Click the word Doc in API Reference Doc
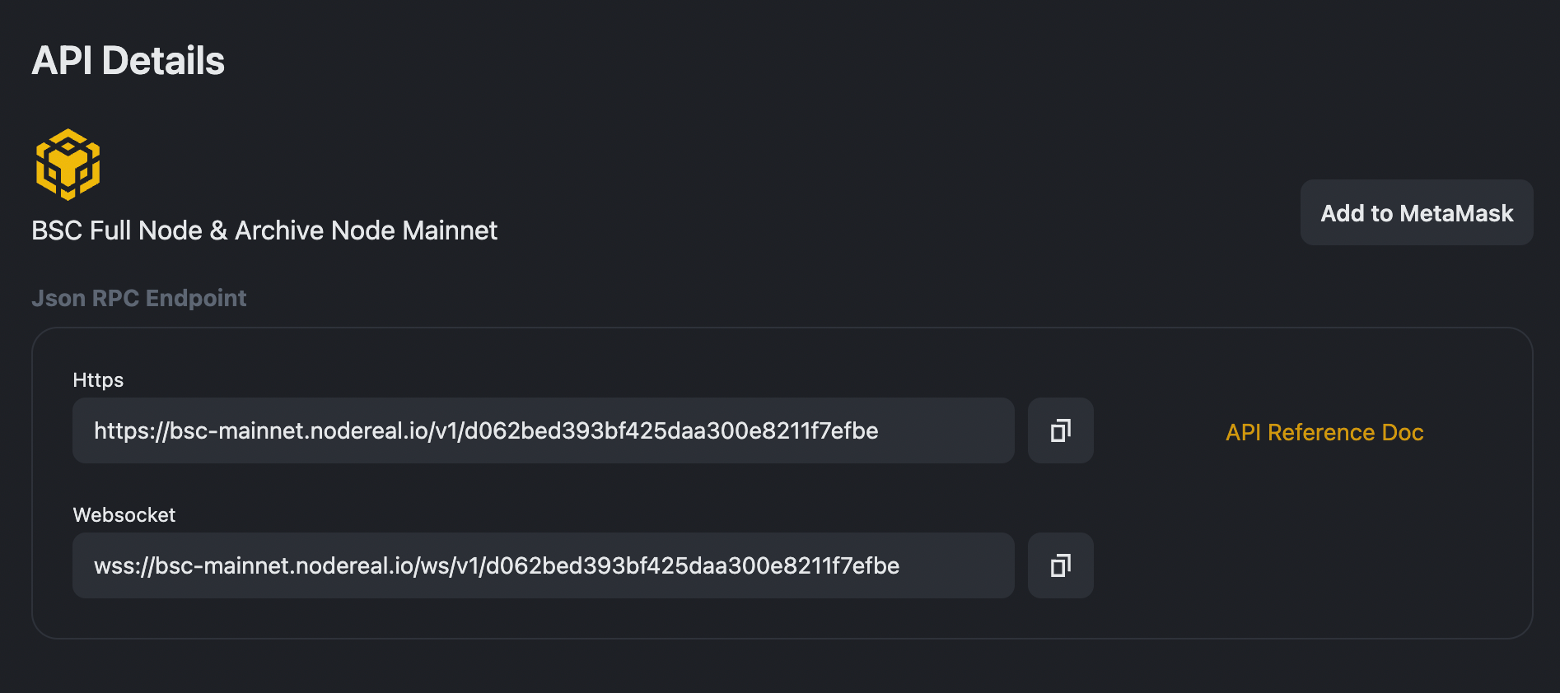1560x693 pixels. [1402, 432]
